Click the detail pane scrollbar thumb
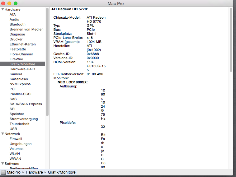Screen dimensions: 236x177 231,40
